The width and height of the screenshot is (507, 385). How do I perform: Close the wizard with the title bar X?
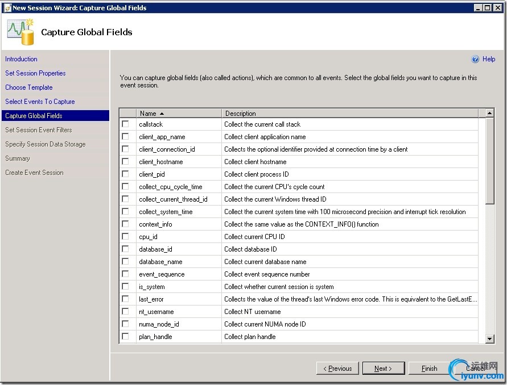[497, 8]
